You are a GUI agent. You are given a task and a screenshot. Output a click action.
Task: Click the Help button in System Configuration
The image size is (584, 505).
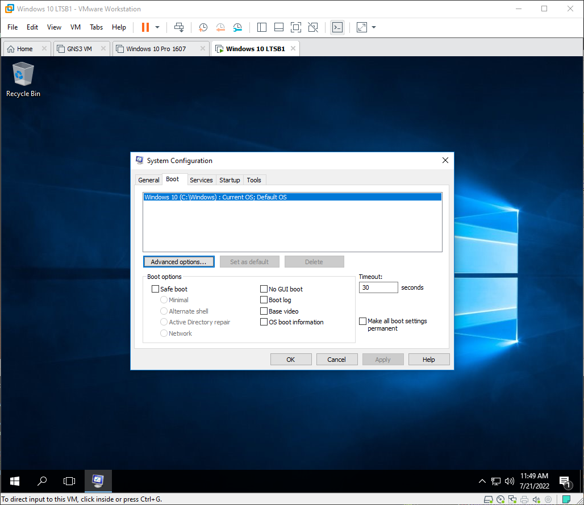429,360
